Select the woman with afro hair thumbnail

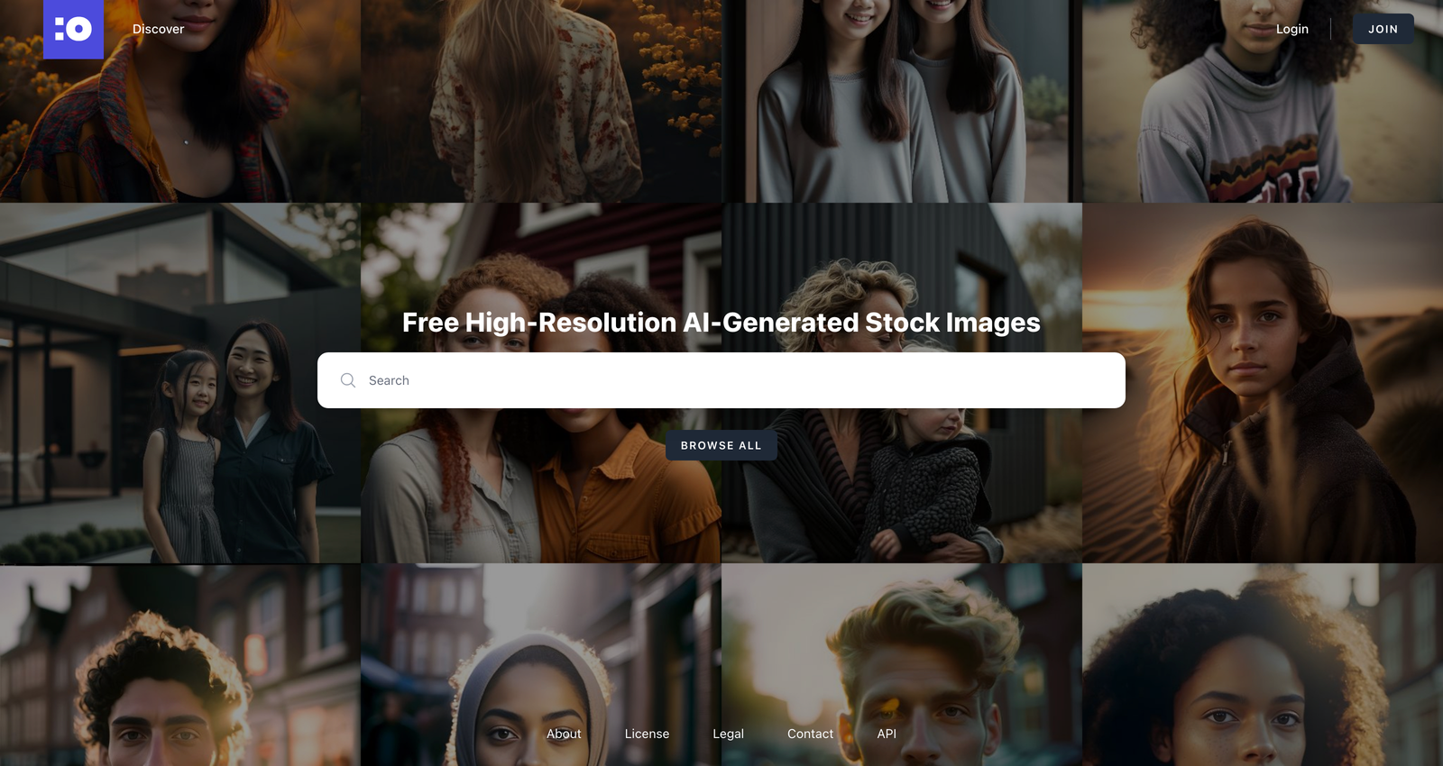[x=1263, y=665]
